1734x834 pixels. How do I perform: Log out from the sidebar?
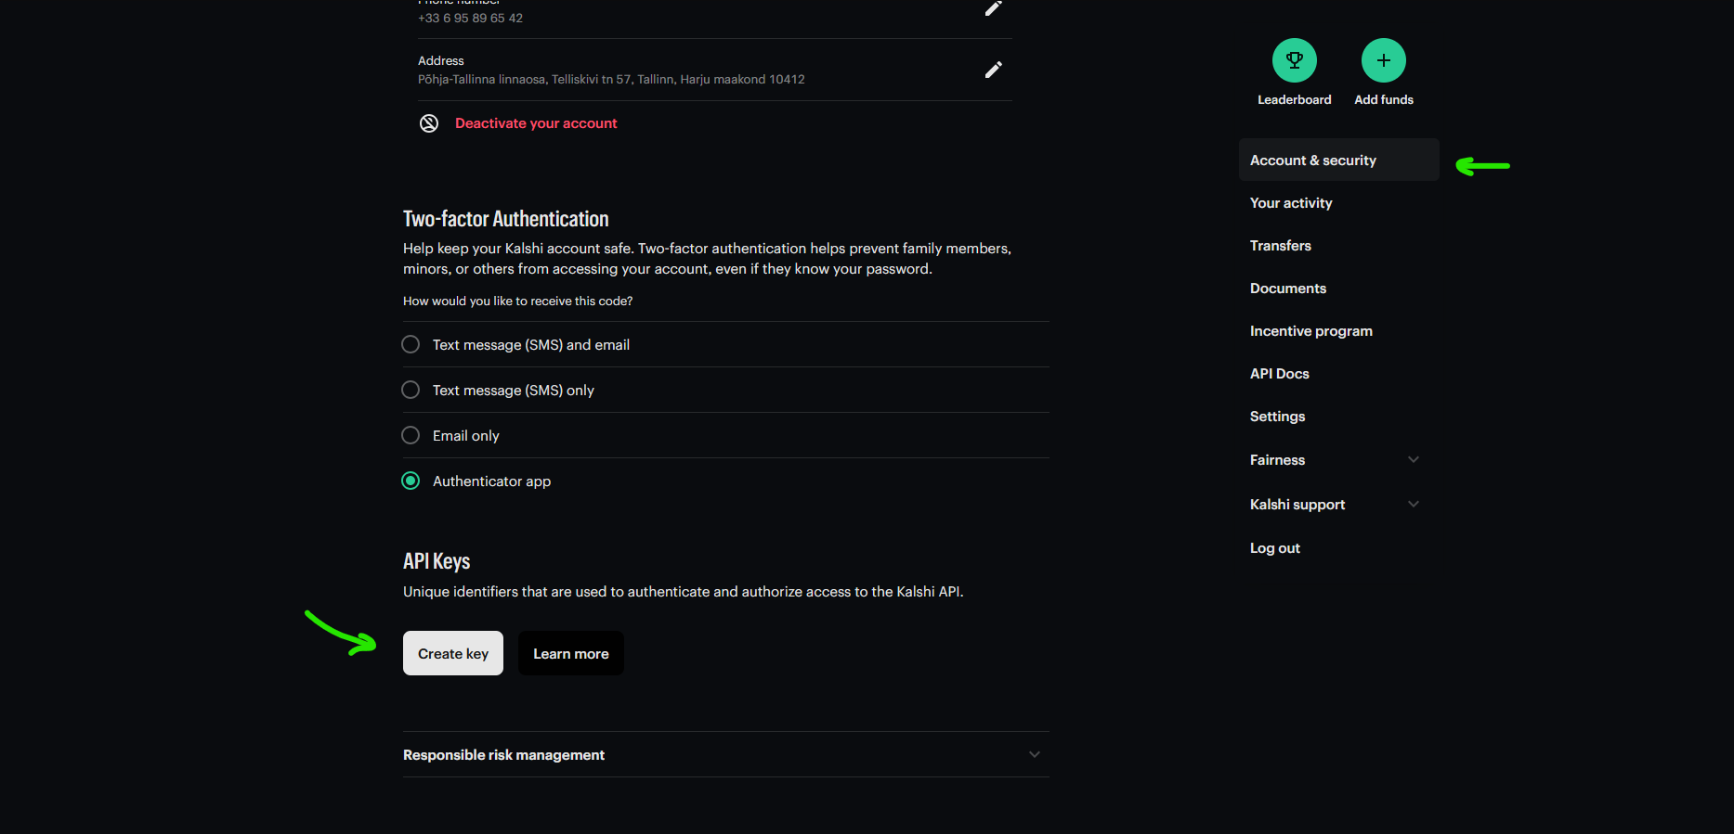pyautogui.click(x=1274, y=548)
